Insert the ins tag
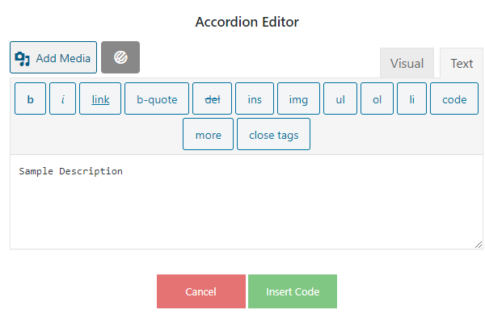The width and height of the screenshot is (485, 314). [x=255, y=98]
